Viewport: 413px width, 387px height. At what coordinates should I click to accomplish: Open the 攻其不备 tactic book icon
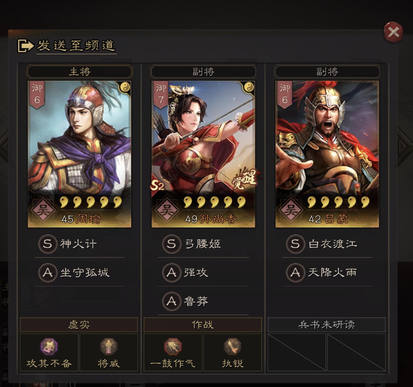tap(49, 346)
